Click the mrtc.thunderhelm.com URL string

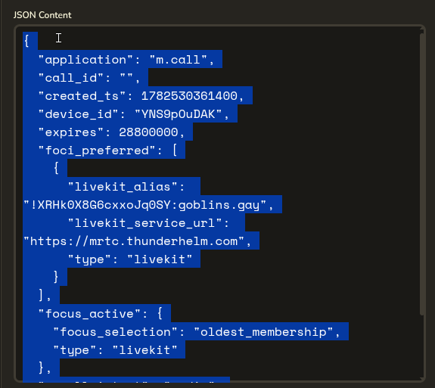pyautogui.click(x=134, y=241)
